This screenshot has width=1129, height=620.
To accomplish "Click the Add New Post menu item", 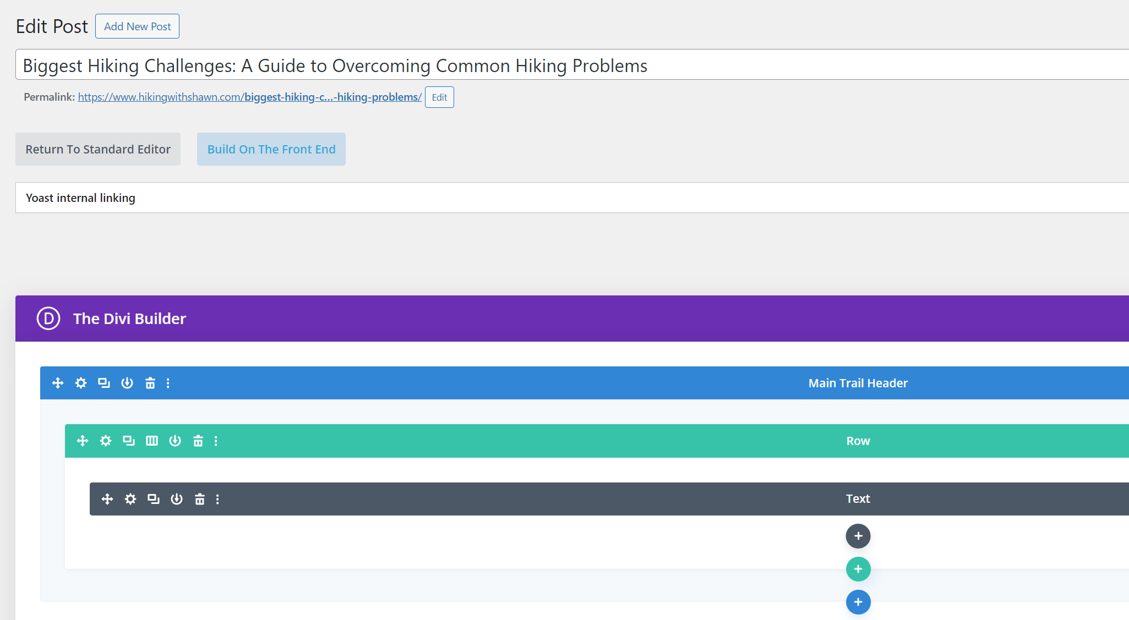I will [x=138, y=26].
